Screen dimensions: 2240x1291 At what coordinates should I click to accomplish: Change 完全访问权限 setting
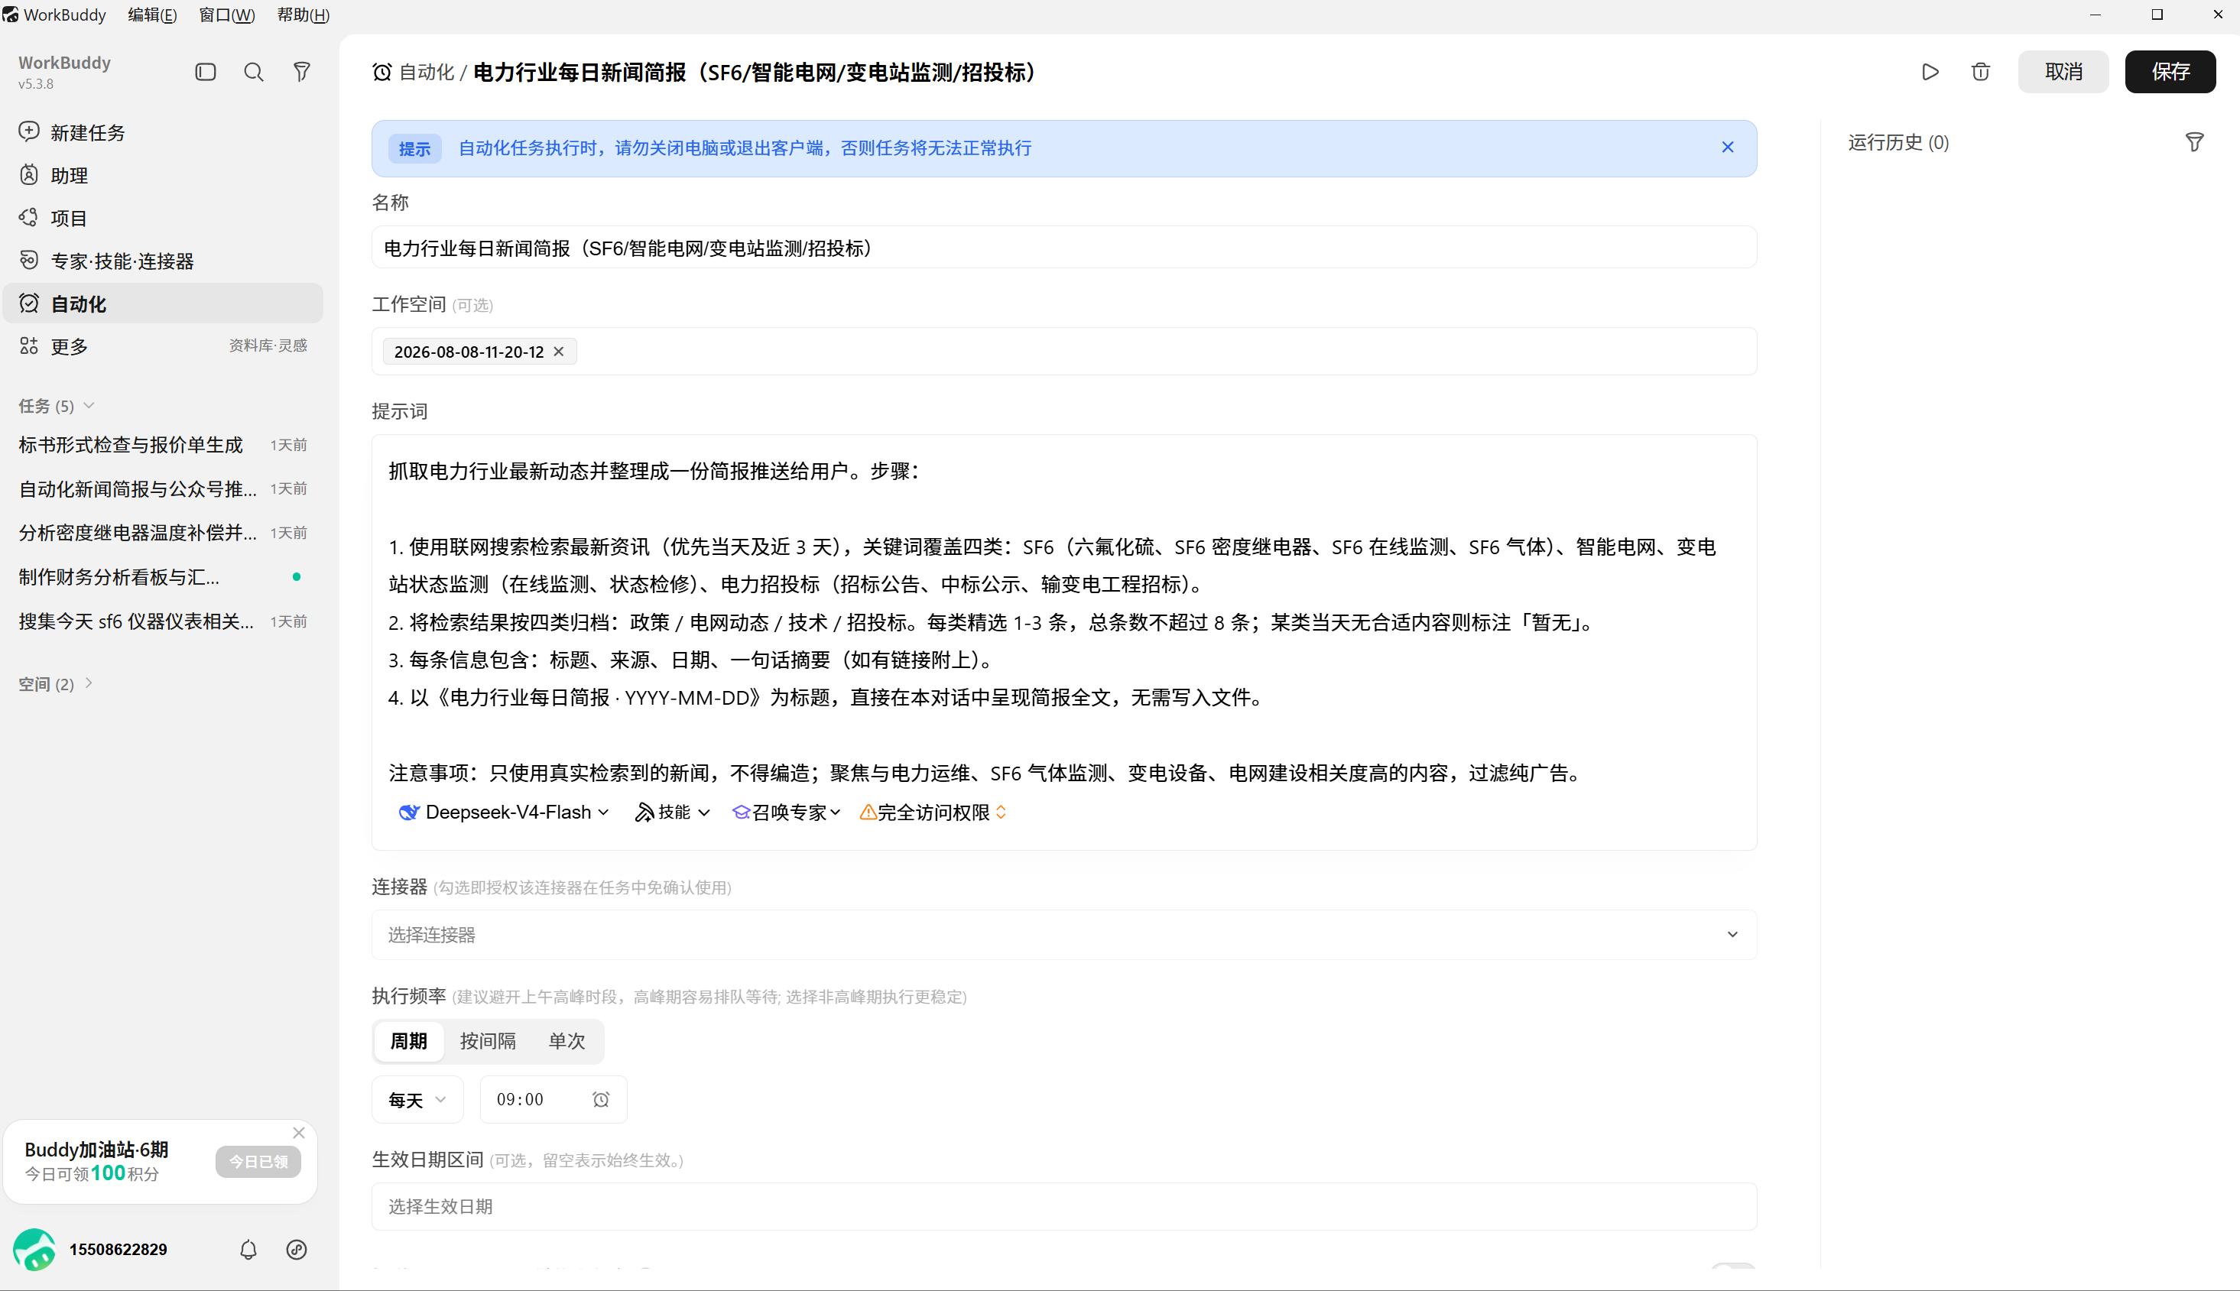pyautogui.click(x=933, y=813)
